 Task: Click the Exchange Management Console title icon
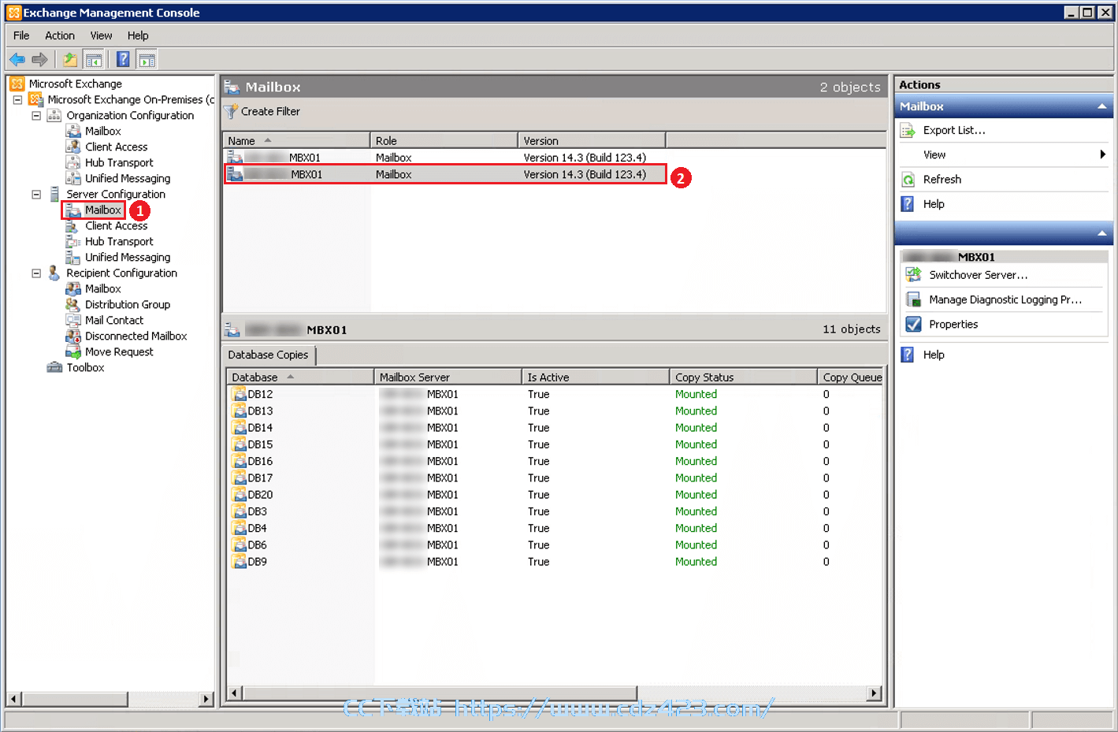coord(13,13)
